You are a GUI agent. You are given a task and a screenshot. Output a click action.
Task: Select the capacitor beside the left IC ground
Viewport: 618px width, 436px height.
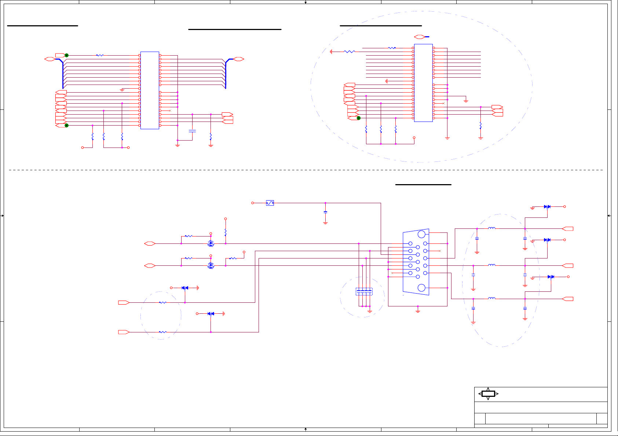pos(192,131)
